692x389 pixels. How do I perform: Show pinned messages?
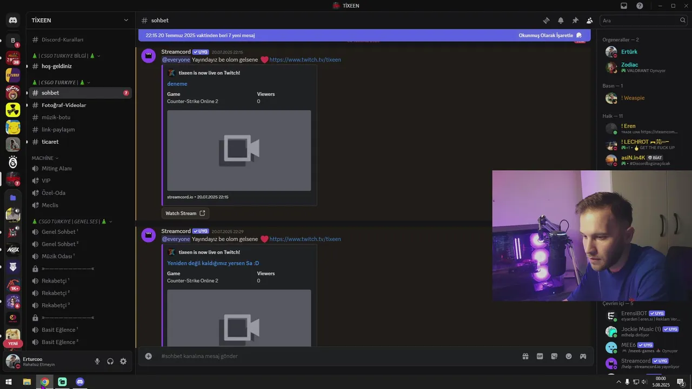point(575,21)
